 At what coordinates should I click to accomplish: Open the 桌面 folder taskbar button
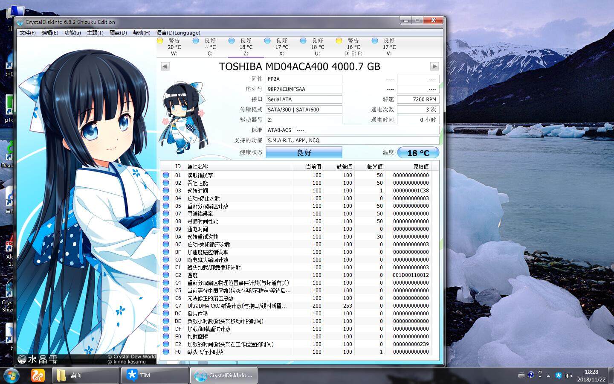click(86, 375)
